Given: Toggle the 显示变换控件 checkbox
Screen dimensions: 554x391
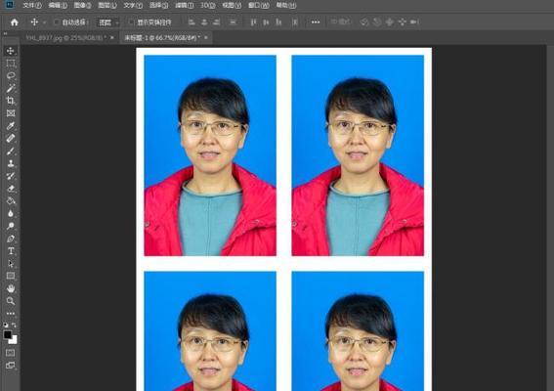Looking at the screenshot, I should [x=131, y=22].
